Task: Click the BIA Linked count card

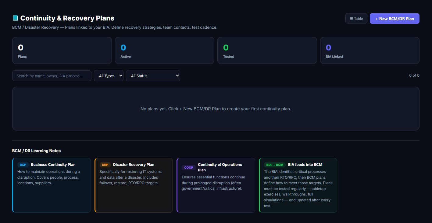Action: 370,50
